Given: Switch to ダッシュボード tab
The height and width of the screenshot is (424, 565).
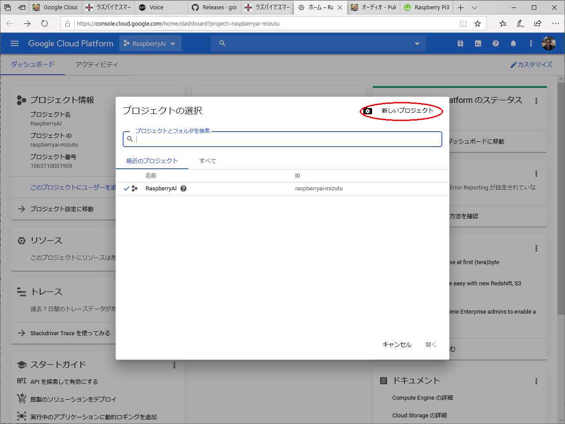Looking at the screenshot, I should pyautogui.click(x=33, y=64).
